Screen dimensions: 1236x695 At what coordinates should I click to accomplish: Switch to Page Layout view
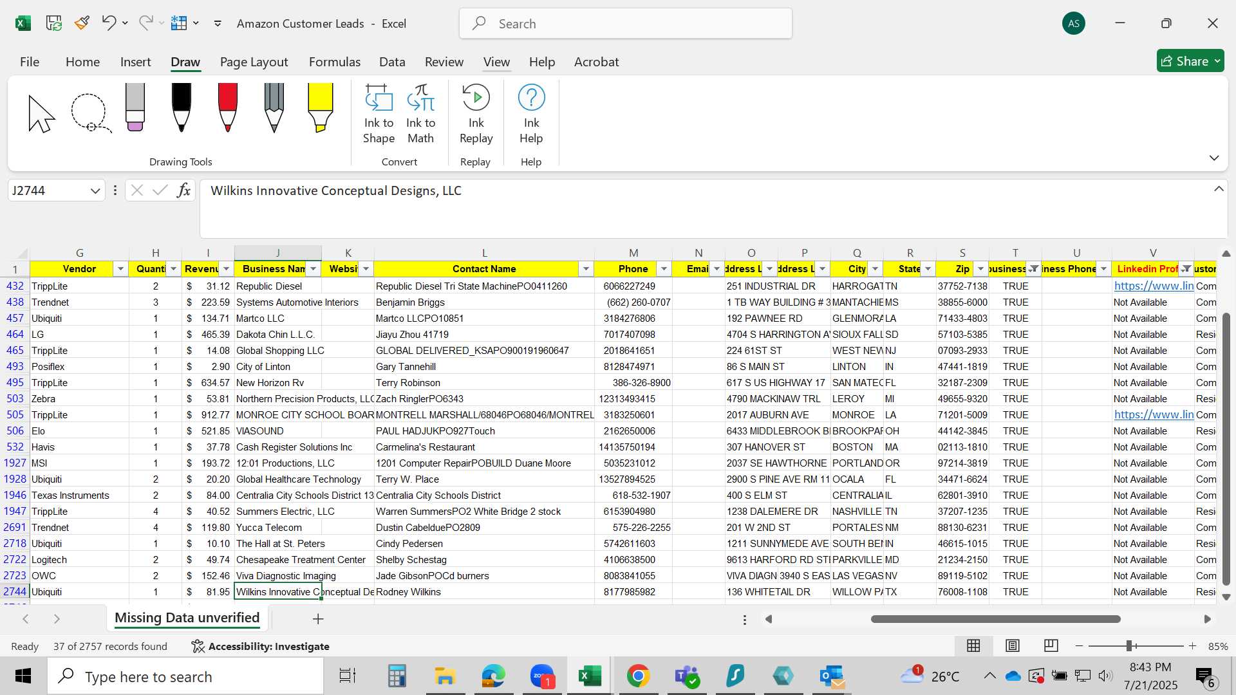[1012, 645]
